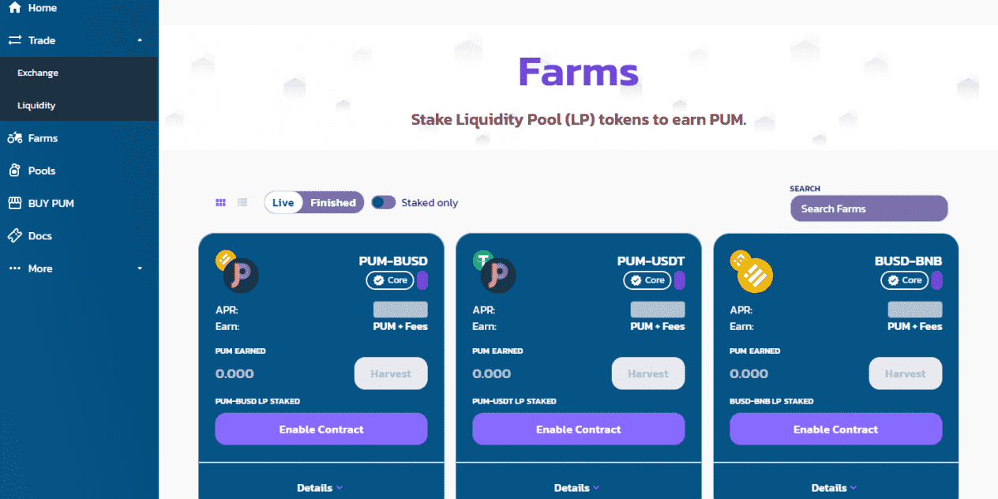Viewport: 998px width, 499px height.
Task: Expand the More menu arrow
Action: (140, 268)
